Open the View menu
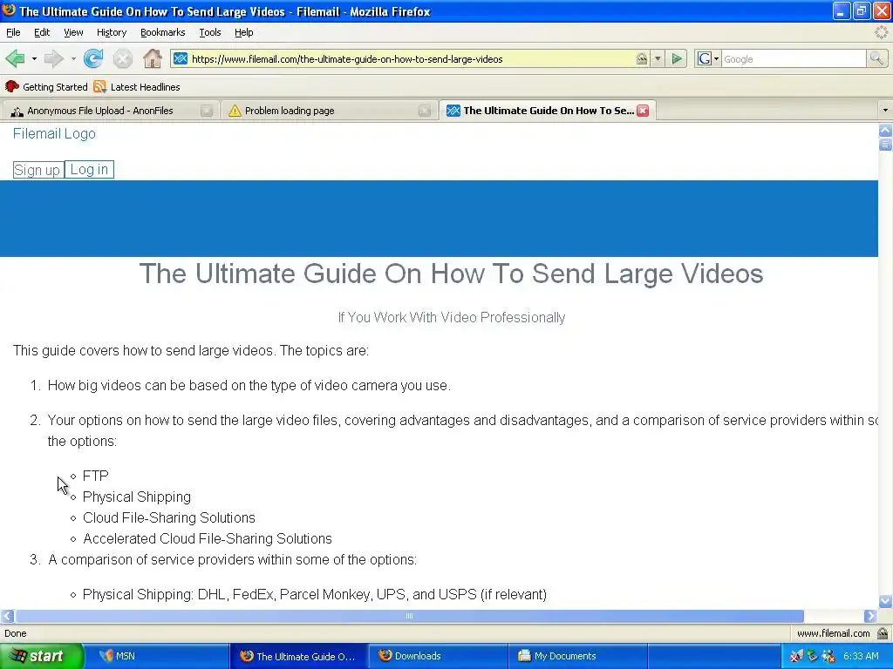Viewport: 893px width, 669px height. [x=73, y=32]
